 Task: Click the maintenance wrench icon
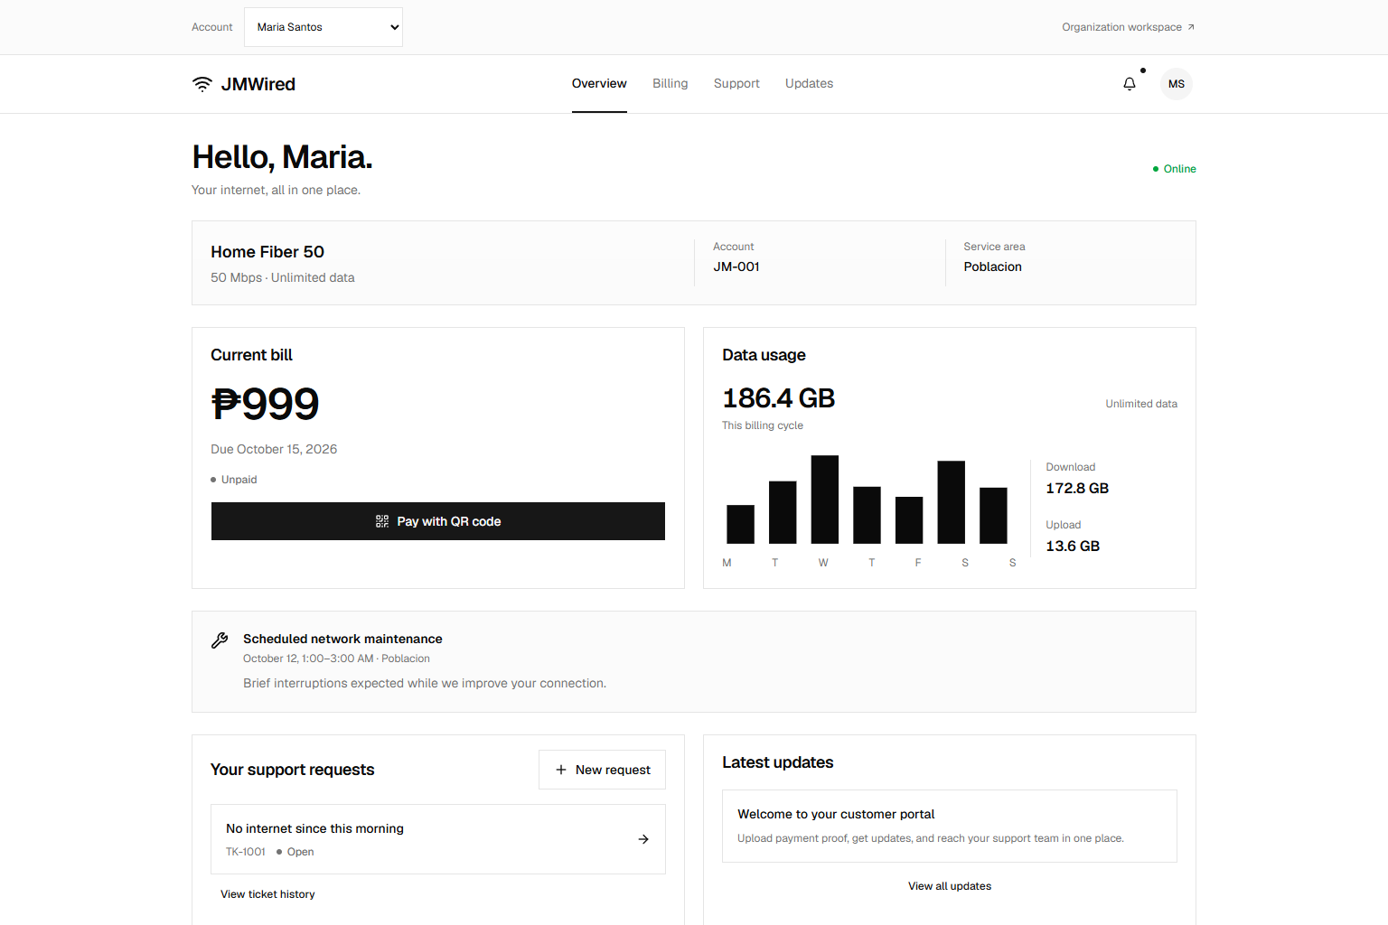220,640
